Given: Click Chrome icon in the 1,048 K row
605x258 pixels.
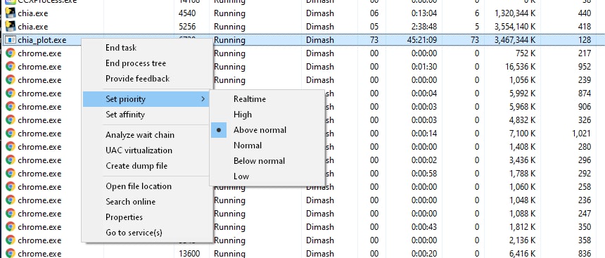Looking at the screenshot, I should point(11,200).
